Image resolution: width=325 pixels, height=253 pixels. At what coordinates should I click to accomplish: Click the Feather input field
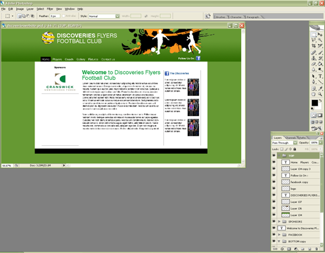55,16
